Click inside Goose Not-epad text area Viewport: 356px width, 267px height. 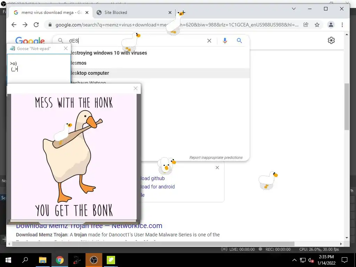pyautogui.click(x=39, y=69)
